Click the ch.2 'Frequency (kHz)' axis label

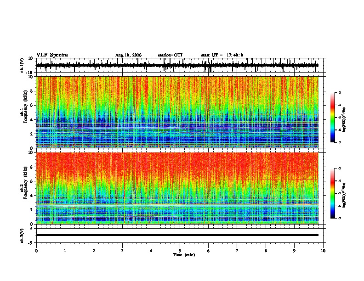pos(25,183)
